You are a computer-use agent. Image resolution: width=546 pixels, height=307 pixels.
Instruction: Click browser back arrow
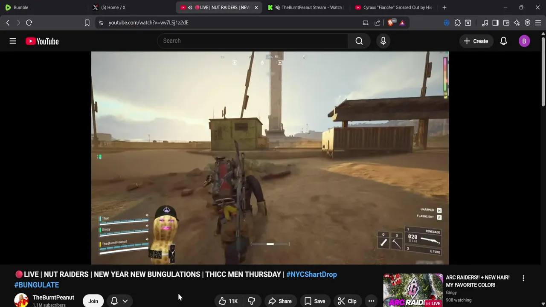click(x=8, y=23)
